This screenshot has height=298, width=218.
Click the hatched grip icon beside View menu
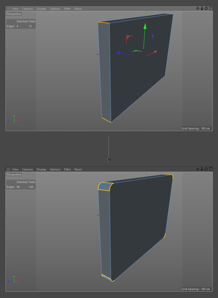8,8
